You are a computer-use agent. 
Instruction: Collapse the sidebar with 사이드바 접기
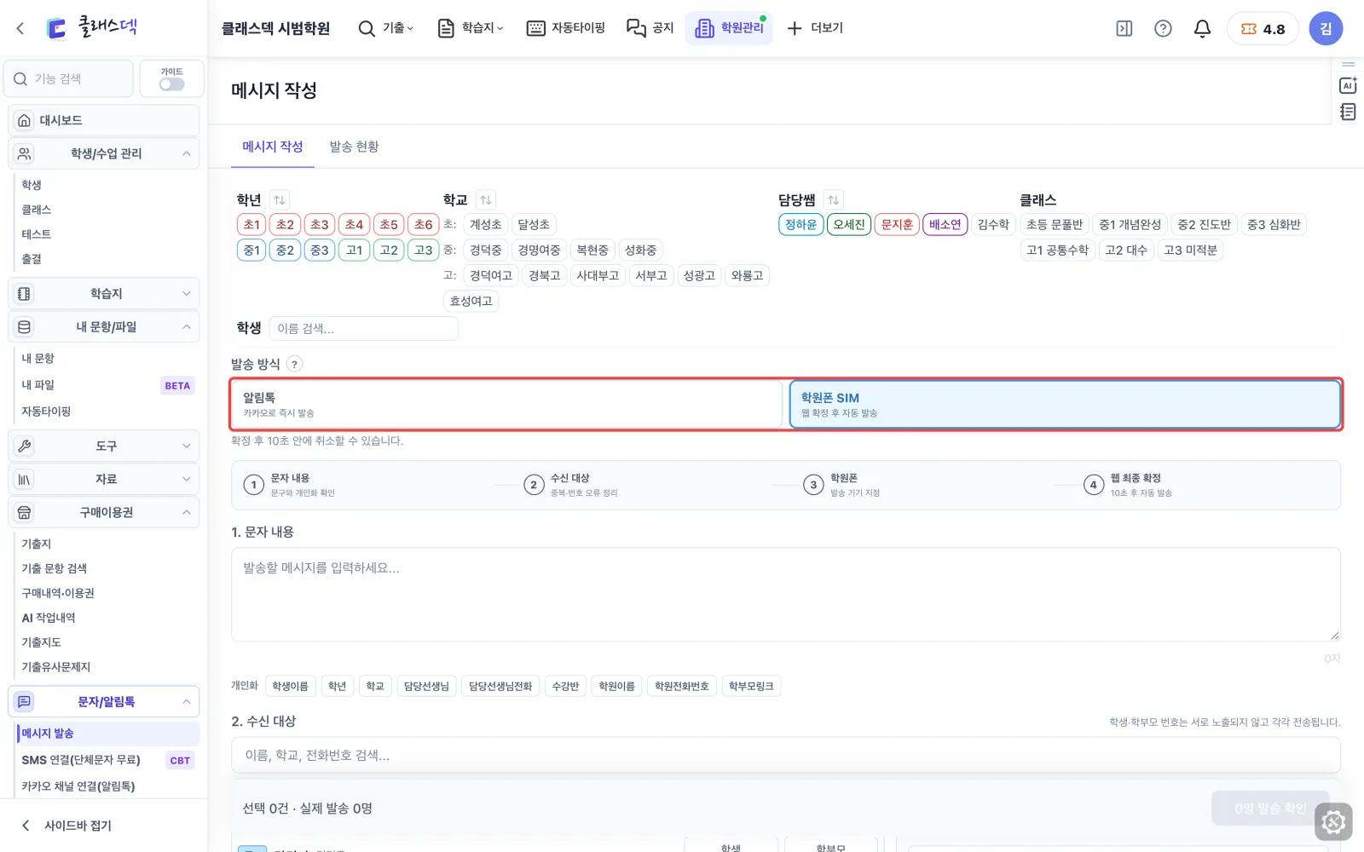point(67,826)
